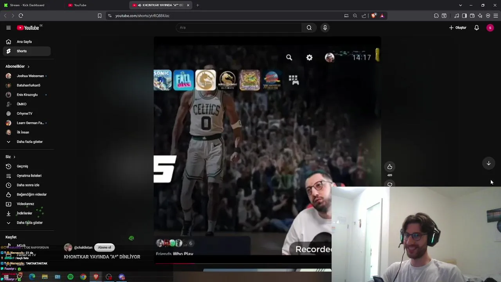Image resolution: width=501 pixels, height=282 pixels.
Task: Go forward one page
Action: pyautogui.click(x=13, y=16)
